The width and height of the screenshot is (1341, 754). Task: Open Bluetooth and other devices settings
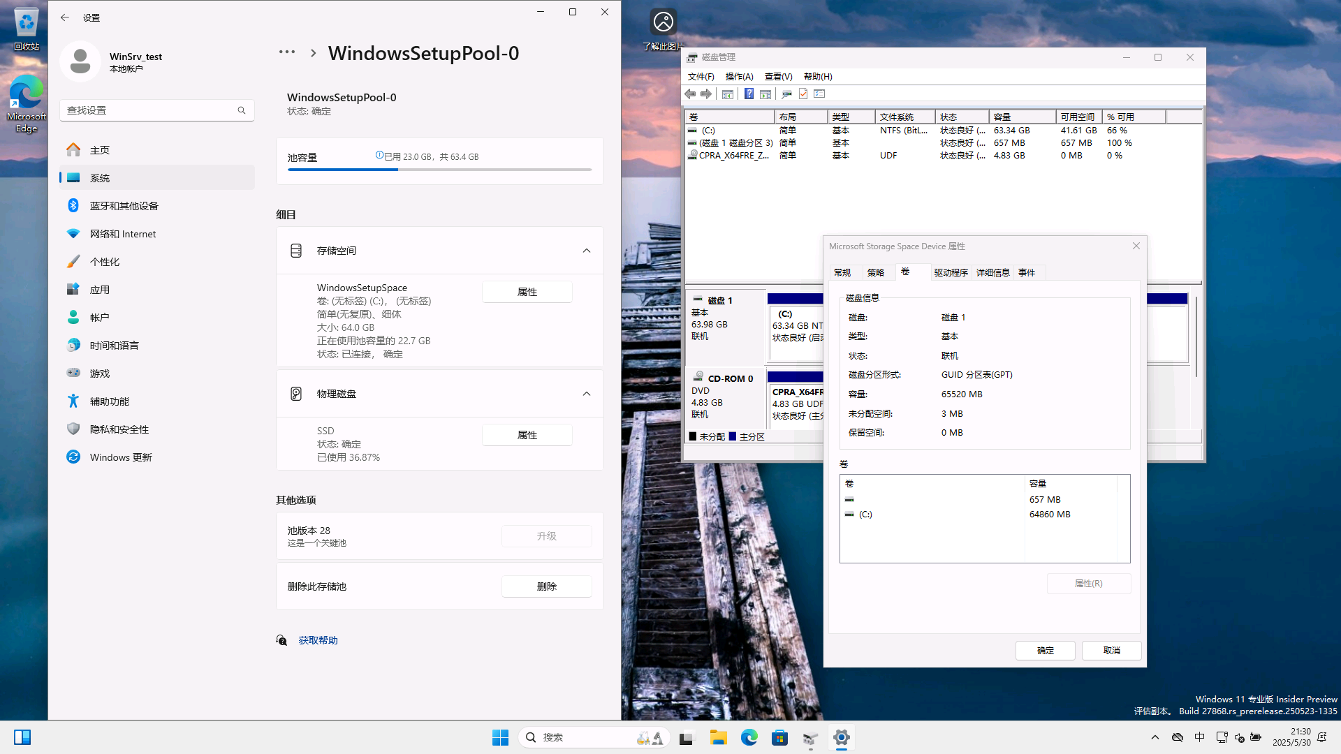(157, 205)
